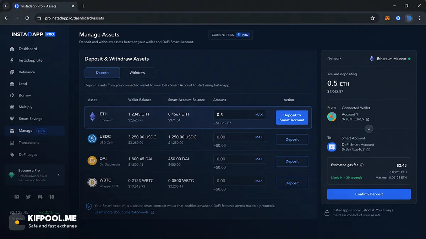Open Dashboard from the sidebar home icon
Image resolution: width=426 pixels, height=239 pixels.
[12, 49]
